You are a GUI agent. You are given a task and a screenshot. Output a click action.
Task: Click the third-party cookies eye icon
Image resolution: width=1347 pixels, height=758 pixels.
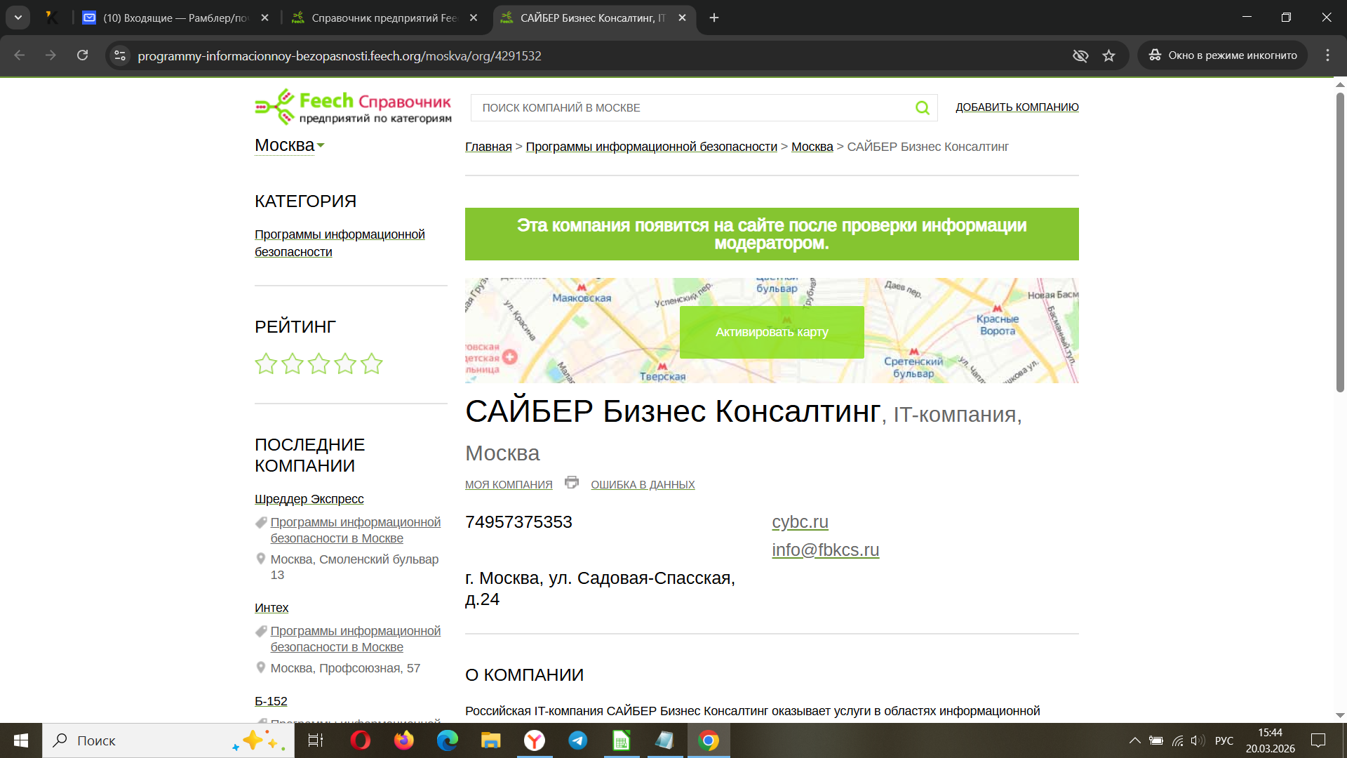[1080, 55]
